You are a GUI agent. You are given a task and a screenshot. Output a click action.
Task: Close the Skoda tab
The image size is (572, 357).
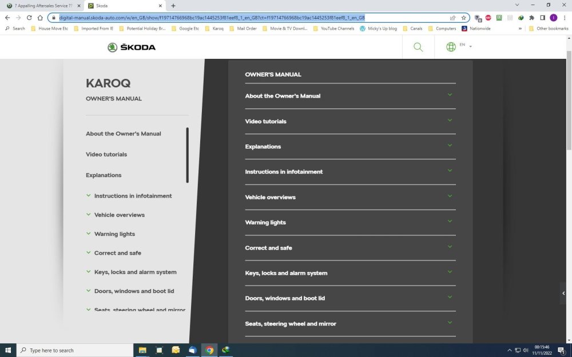click(x=160, y=6)
